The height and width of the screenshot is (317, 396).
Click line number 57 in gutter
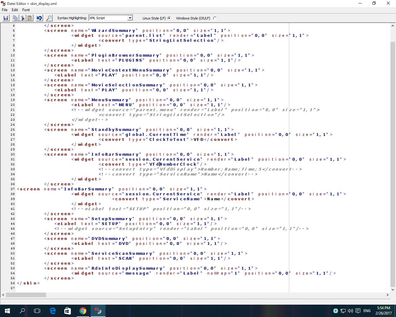13,288
